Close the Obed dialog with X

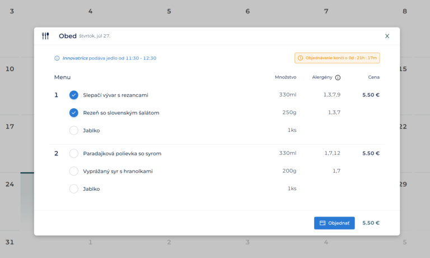[x=387, y=36]
